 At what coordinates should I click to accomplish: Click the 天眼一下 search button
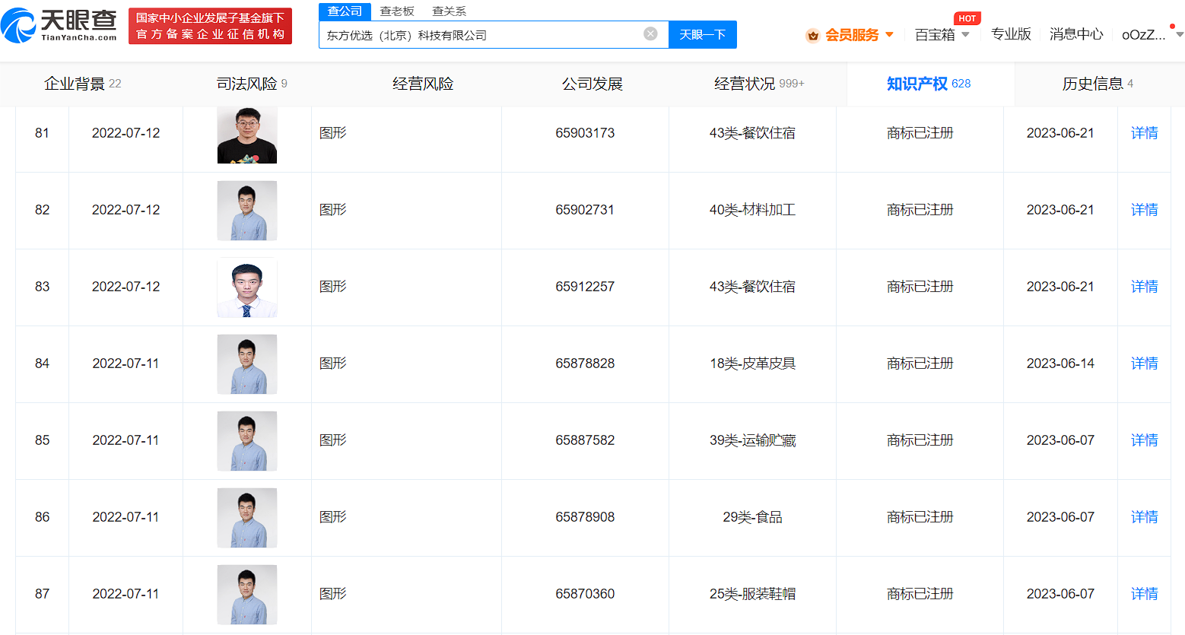[x=702, y=34]
